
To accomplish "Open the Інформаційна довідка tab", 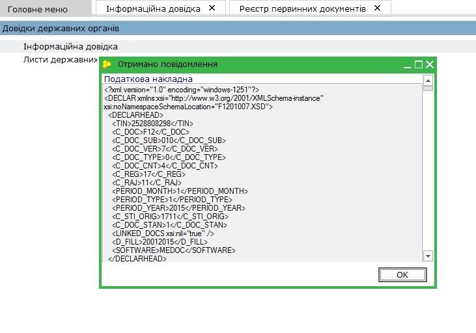I will [153, 9].
